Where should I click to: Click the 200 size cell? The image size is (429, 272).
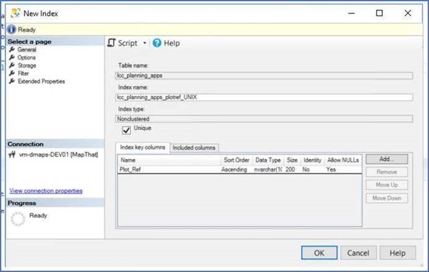coord(290,170)
